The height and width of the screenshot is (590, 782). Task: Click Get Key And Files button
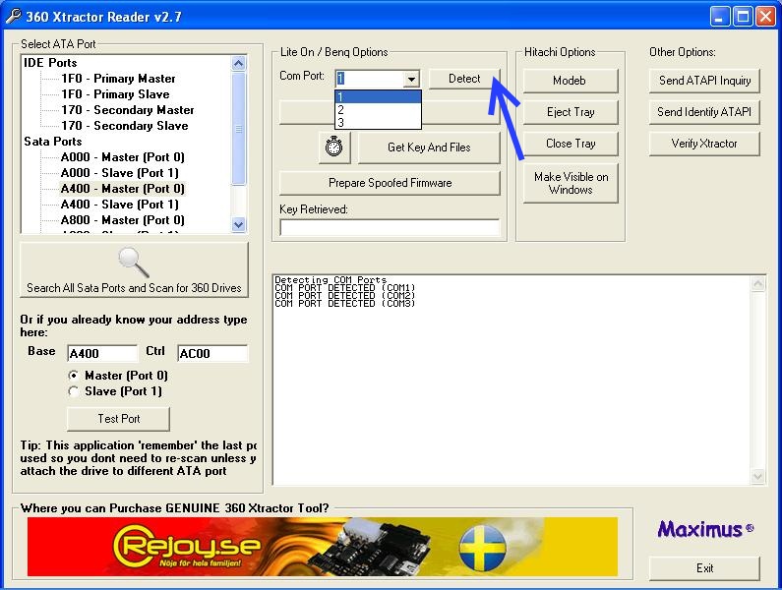pos(429,147)
